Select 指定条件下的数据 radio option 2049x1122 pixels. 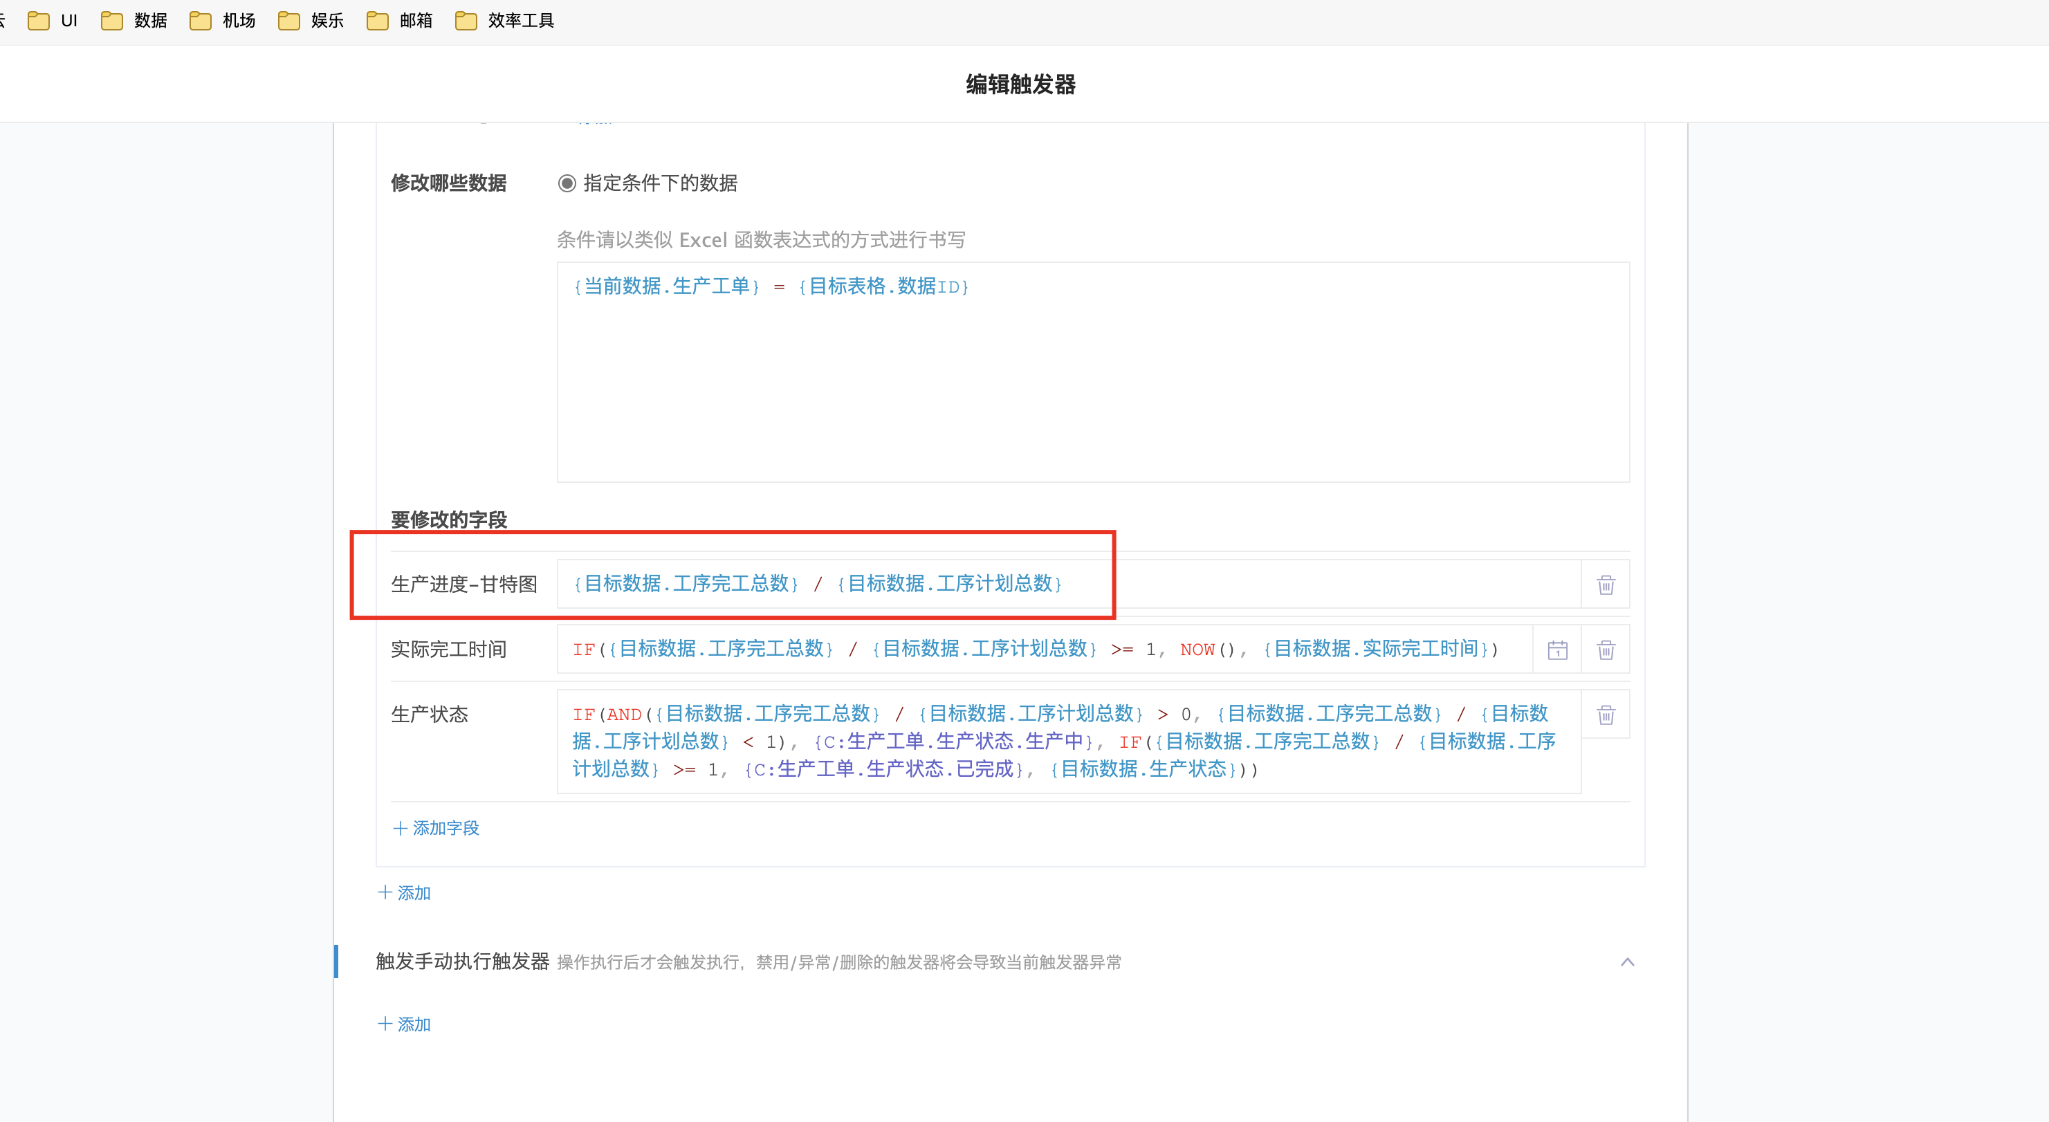(x=567, y=184)
